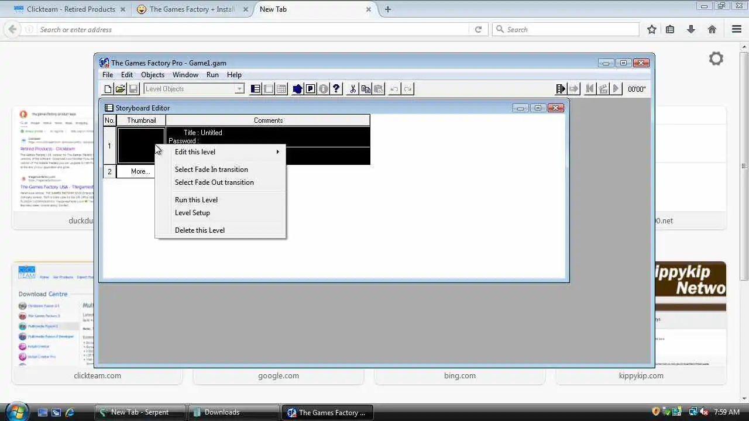Click the grey play triangle icon
Image resolution: width=749 pixels, height=421 pixels.
(x=616, y=89)
